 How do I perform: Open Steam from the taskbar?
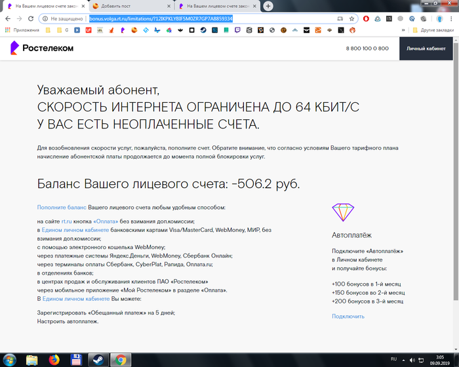click(98, 360)
